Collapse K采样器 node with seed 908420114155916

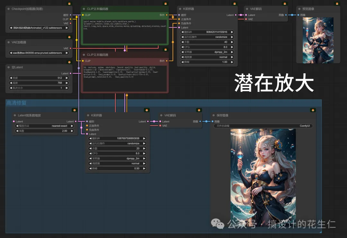point(180,9)
